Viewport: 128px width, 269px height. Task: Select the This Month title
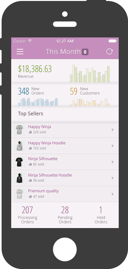coord(63,51)
